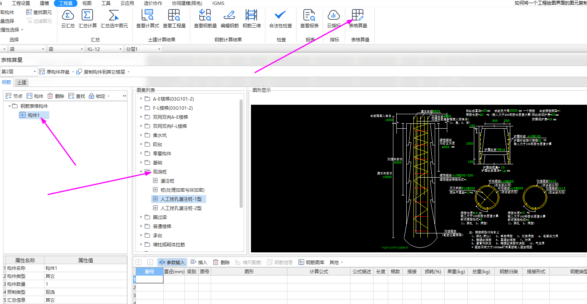Select 桩(处理加密与非加密) item

(183, 190)
